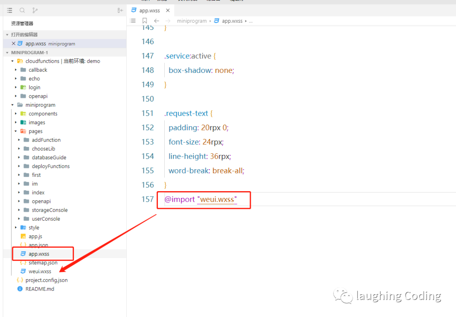
Task: Select the app.wxss editor tab
Action: coord(150,11)
